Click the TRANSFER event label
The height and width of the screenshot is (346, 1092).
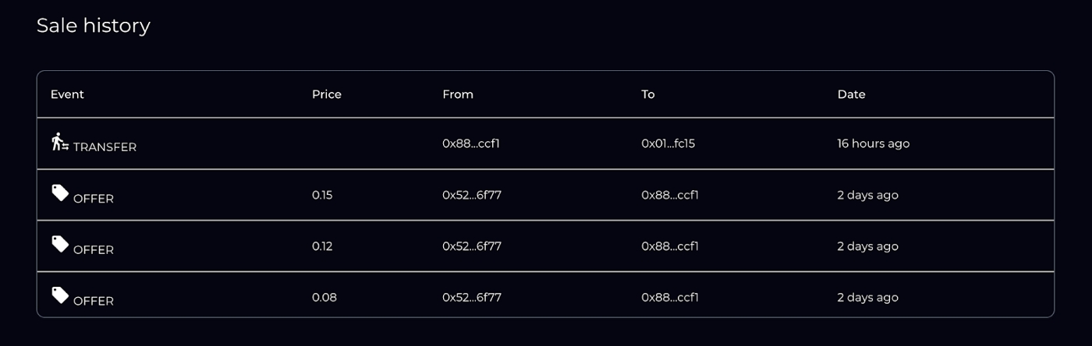tap(105, 147)
